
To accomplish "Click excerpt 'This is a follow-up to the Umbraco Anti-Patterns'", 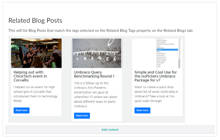I will pos(95,95).
